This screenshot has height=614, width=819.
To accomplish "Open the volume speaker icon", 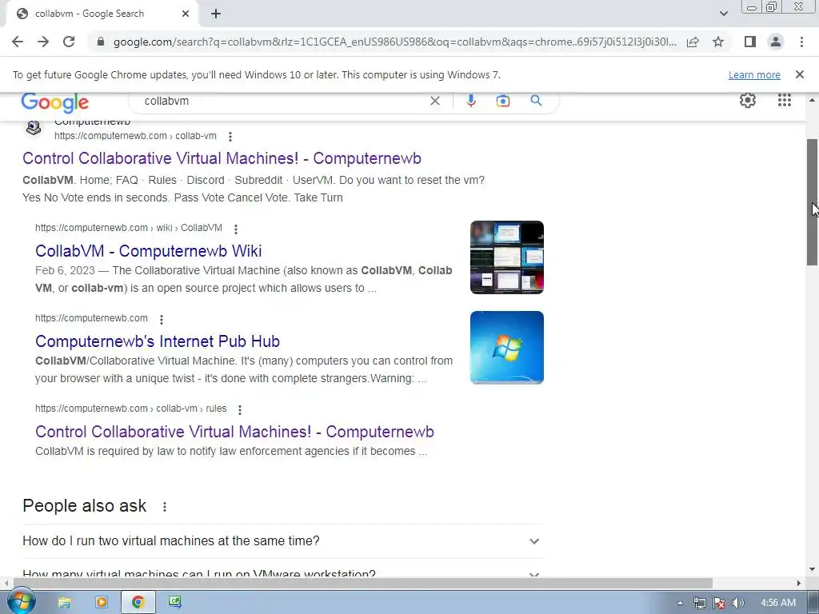I will (x=737, y=603).
